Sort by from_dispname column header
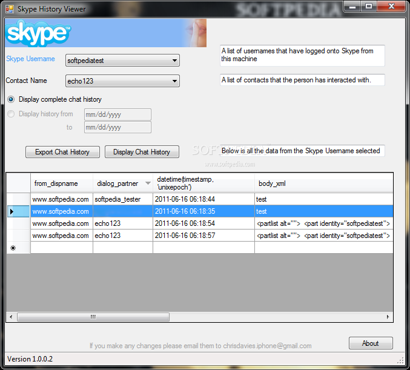This screenshot has width=410, height=370. click(x=62, y=183)
